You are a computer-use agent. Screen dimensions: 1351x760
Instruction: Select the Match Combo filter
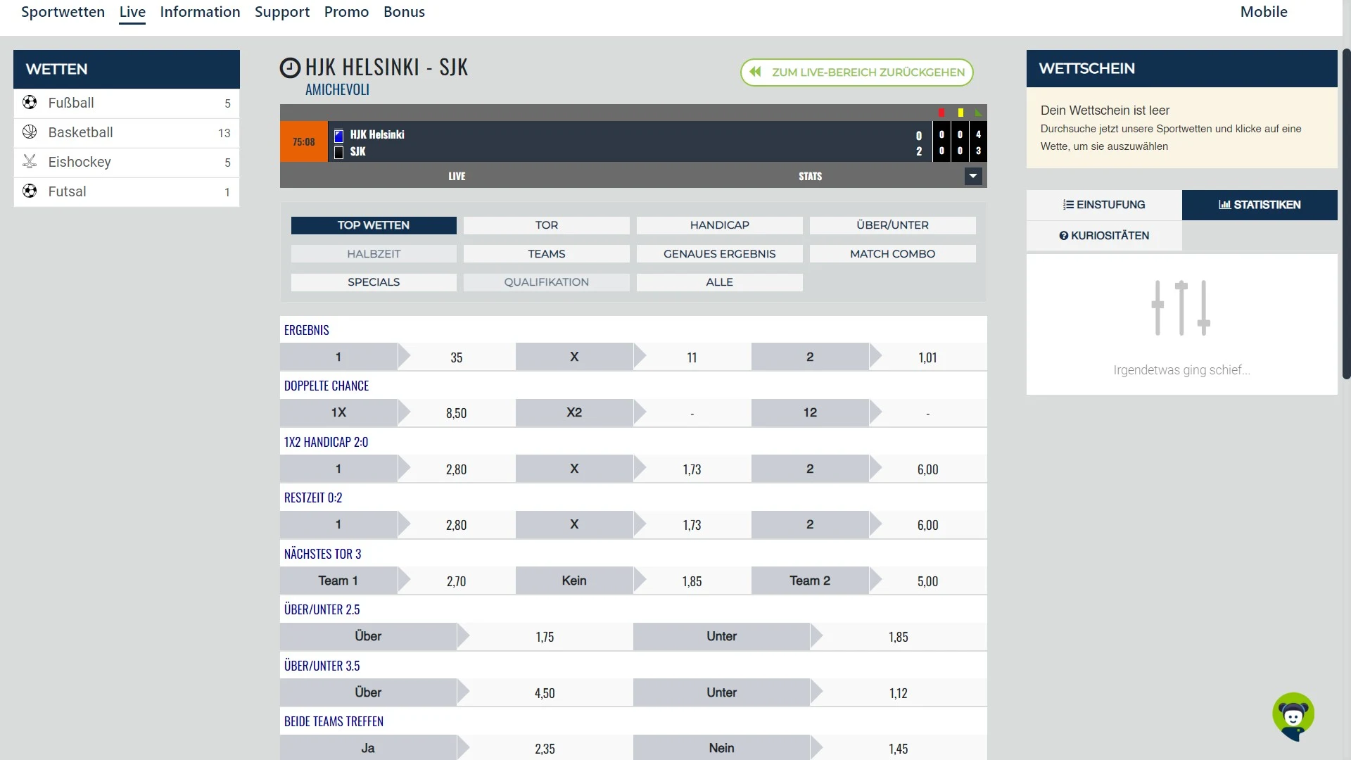pos(892,254)
